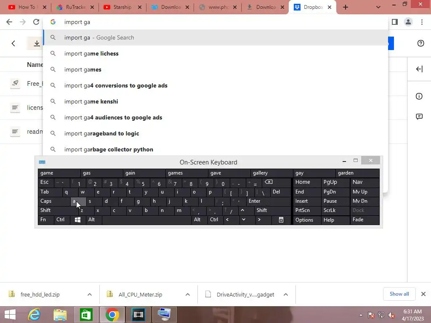
Task: Click the Esc key on keyboard
Action: coord(46,183)
